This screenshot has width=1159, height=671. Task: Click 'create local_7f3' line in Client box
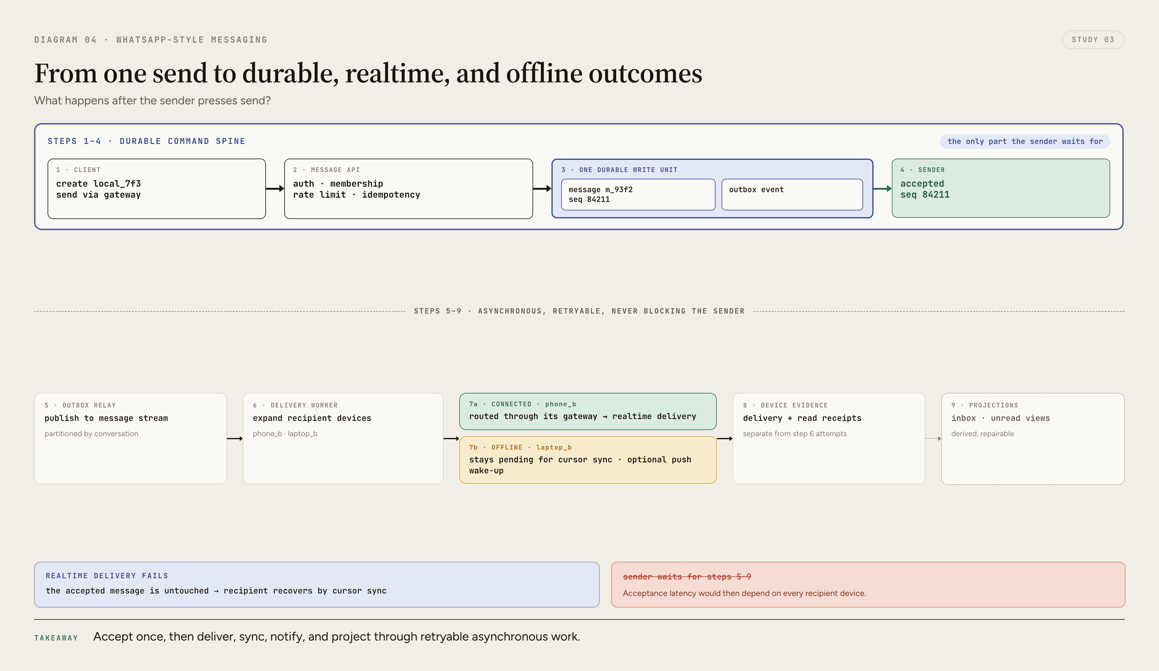pyautogui.click(x=99, y=184)
